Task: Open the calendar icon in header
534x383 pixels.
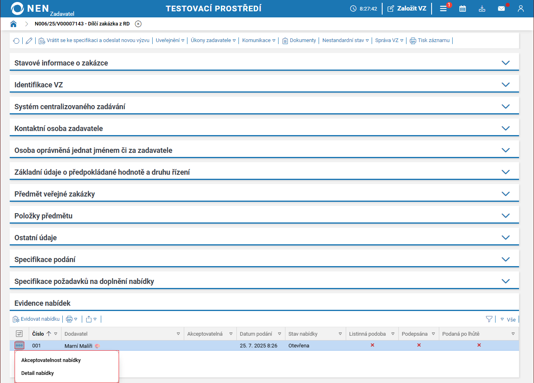Action: (462, 8)
